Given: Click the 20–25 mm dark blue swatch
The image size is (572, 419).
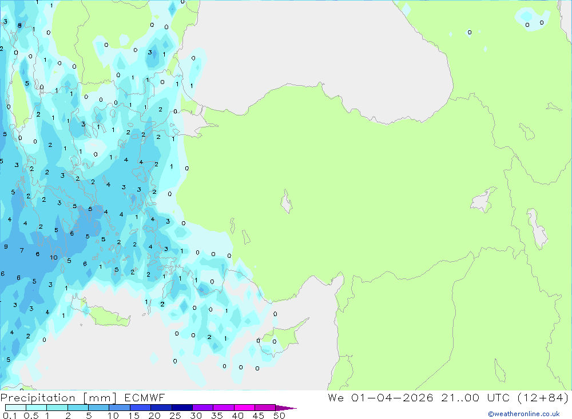Looking at the screenshot, I should tap(161, 408).
